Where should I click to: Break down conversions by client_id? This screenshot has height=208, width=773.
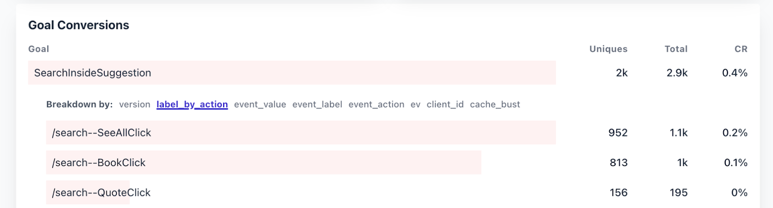coord(445,104)
